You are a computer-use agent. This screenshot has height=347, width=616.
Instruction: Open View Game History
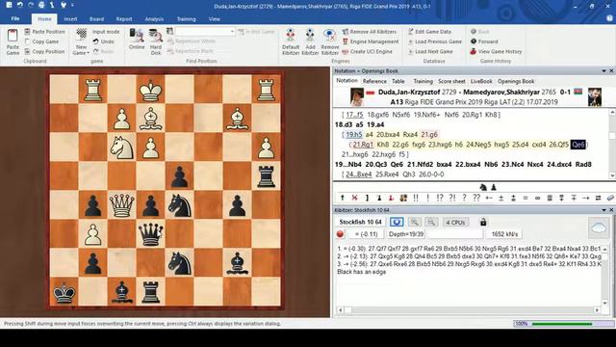(496, 51)
